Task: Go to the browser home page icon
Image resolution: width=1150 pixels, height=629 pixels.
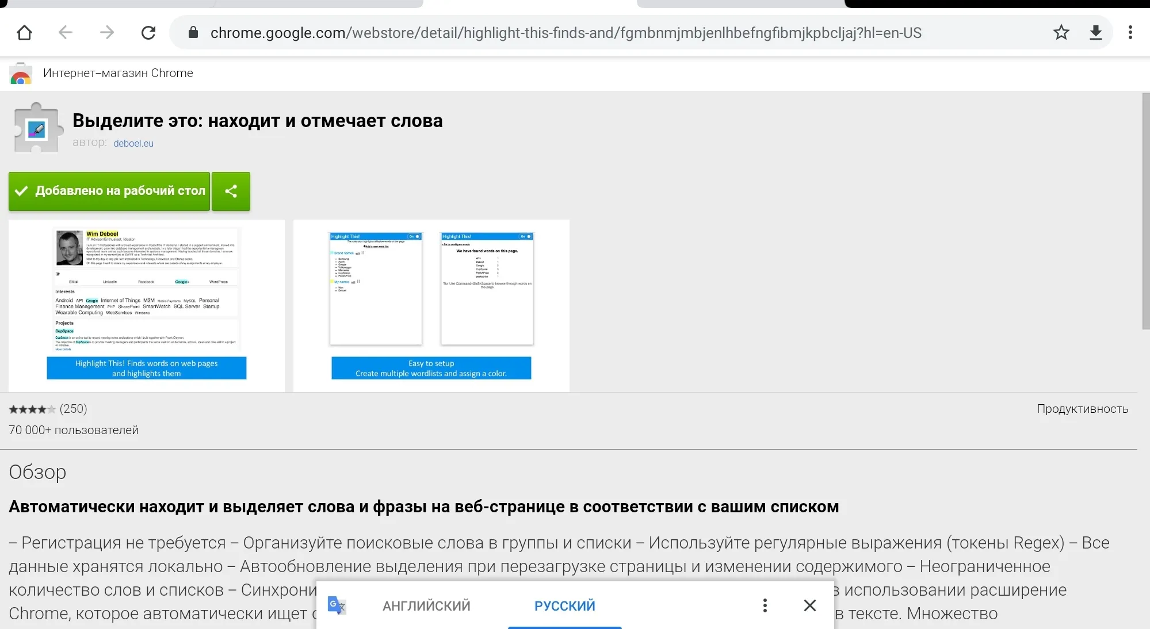Action: 24,33
